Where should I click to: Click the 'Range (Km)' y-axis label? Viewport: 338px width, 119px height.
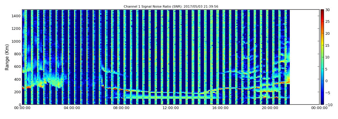[7, 57]
